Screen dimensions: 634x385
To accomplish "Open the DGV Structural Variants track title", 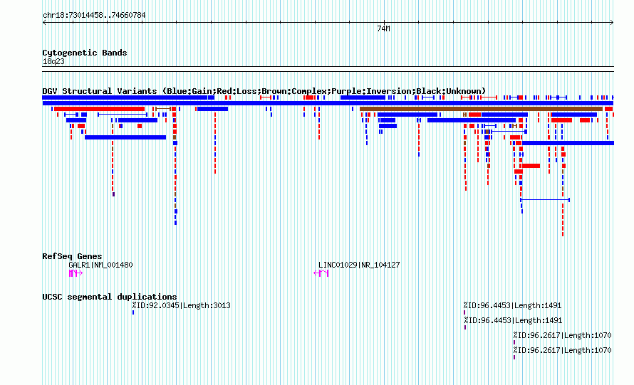I will (264, 91).
